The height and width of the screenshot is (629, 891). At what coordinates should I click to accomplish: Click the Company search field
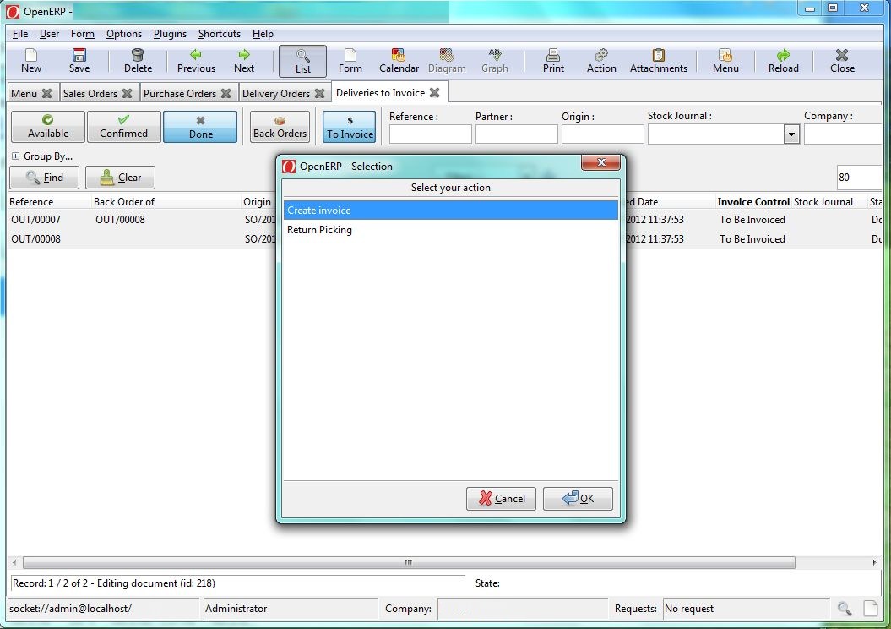[844, 134]
